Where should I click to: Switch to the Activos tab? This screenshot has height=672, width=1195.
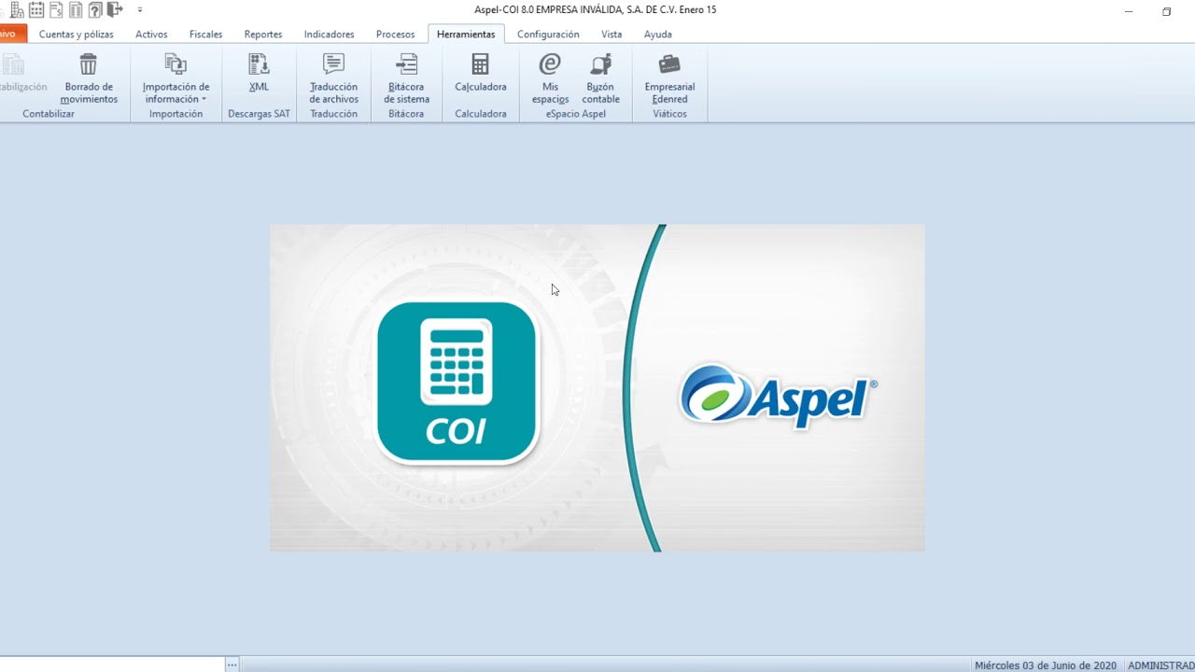click(151, 34)
